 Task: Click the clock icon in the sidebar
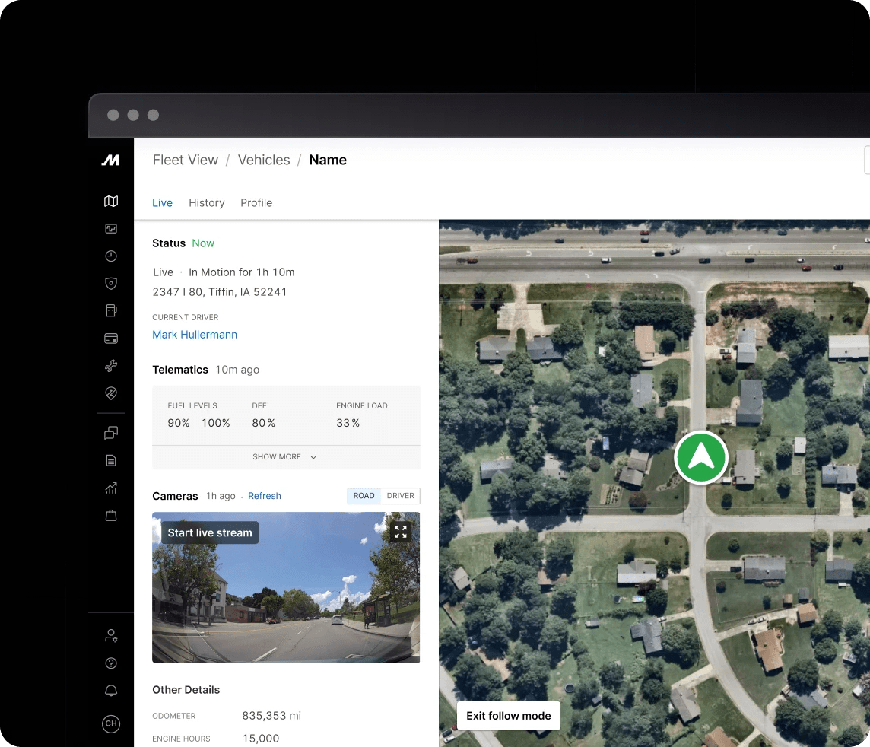click(x=111, y=256)
